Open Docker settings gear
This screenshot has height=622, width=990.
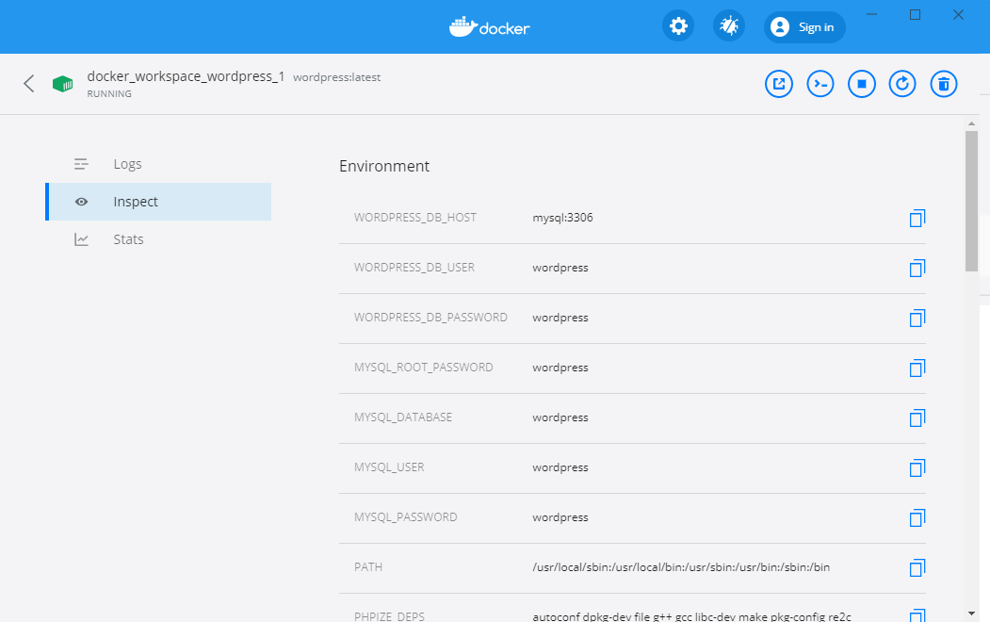tap(678, 26)
